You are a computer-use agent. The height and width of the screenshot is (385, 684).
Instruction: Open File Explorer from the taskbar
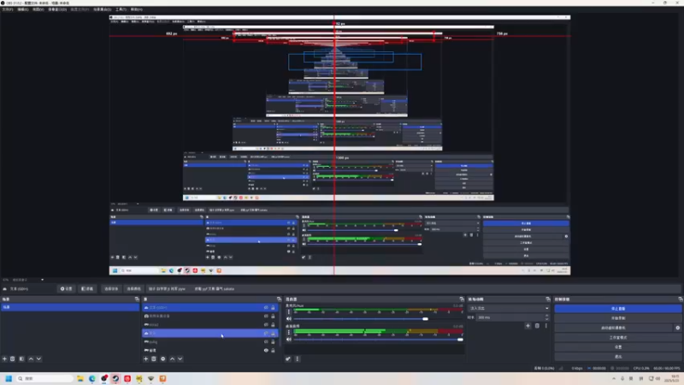(80, 378)
